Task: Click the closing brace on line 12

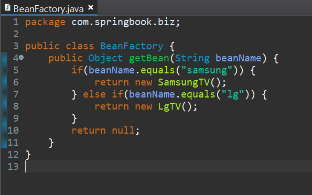Action: click(28, 155)
